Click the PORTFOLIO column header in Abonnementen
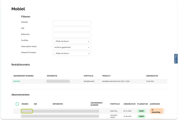Viewport: 178px width, 120px height. pyautogui.click(x=115, y=104)
